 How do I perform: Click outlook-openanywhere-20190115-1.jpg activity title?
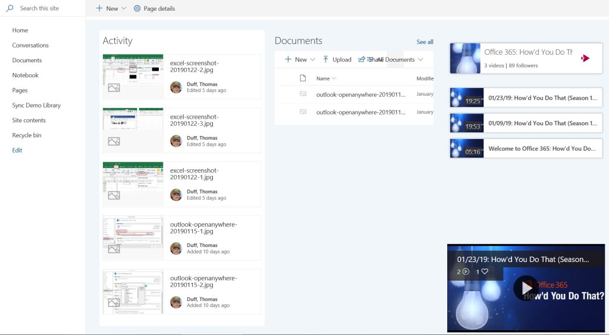pos(203,227)
